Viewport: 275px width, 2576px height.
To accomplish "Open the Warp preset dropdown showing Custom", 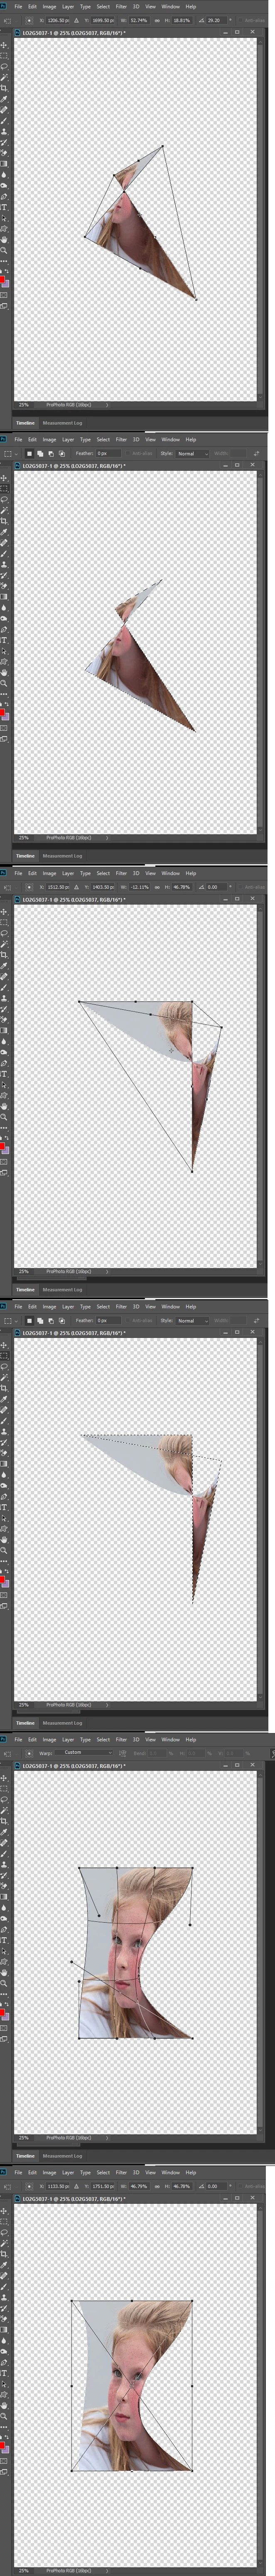I will (84, 1752).
